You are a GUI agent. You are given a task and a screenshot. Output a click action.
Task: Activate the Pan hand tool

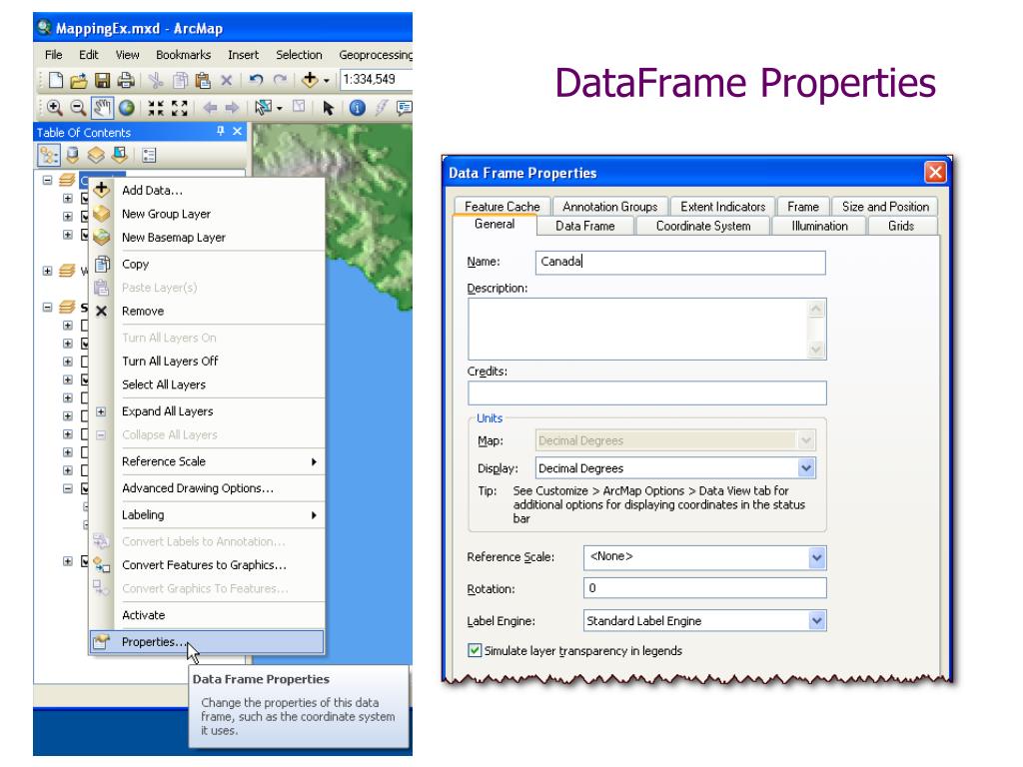tap(102, 108)
